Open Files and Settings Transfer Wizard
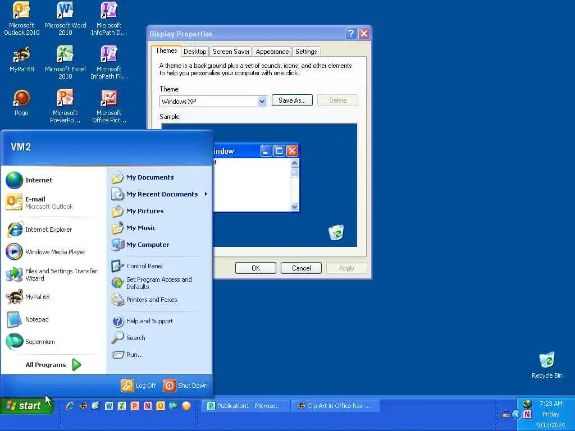 [52, 274]
